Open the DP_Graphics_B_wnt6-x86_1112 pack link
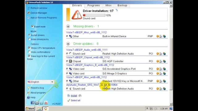The height and width of the screenshot is (111, 198). pyautogui.click(x=90, y=65)
